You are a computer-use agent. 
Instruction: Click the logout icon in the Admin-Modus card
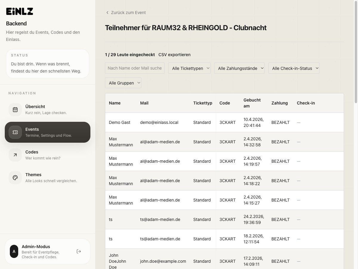(79, 251)
